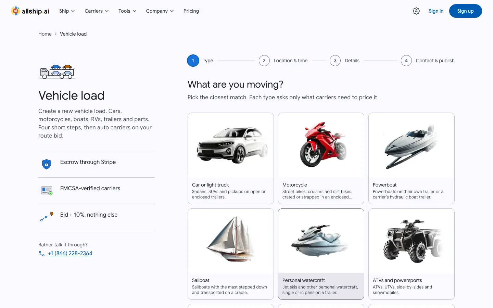This screenshot has height=308, width=493.
Task: Click the Sign in link
Action: (x=436, y=11)
